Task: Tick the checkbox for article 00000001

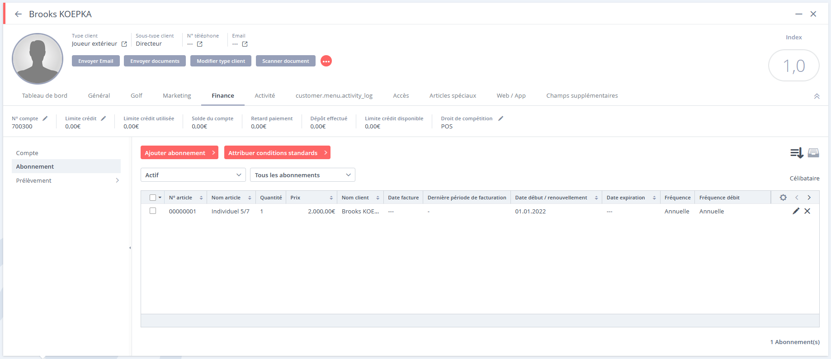Action: (153, 211)
